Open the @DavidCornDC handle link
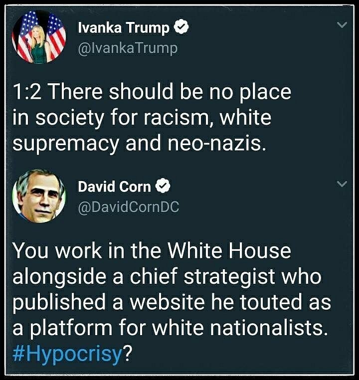 click(128, 206)
